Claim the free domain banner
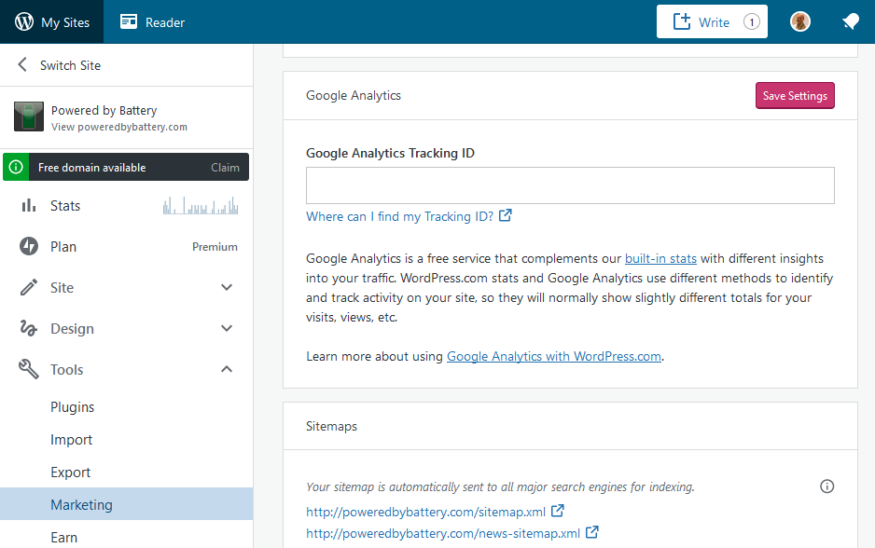The image size is (875, 548). pos(225,168)
